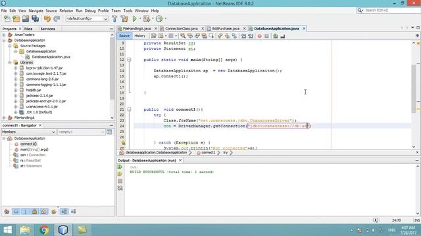This screenshot has width=421, height=236.
Task: Switch to the EditPurchase.java tab
Action: tap(226, 29)
